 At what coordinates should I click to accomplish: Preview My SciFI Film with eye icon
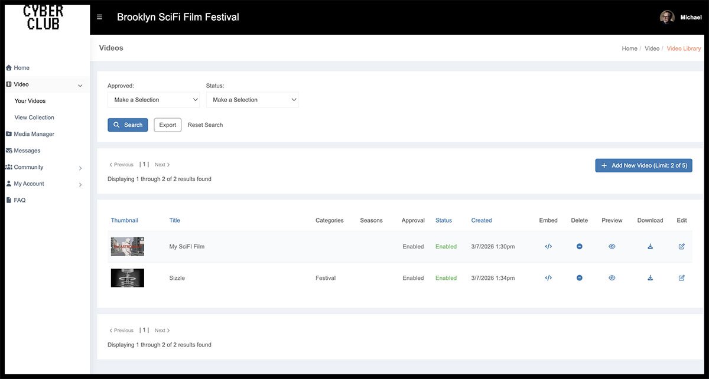tap(612, 247)
